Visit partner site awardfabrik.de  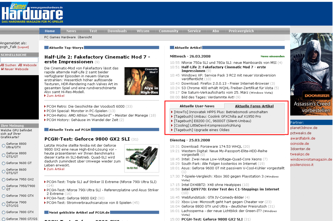303,138
